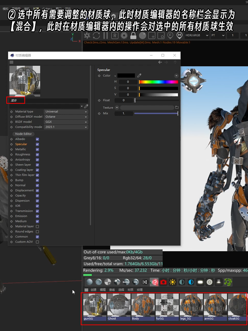The height and width of the screenshot is (331, 248).
Task: Open the 创建 menu in material manager
Action: [x=94, y=290]
